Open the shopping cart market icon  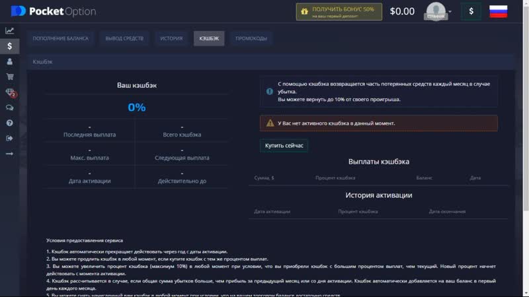10,77
